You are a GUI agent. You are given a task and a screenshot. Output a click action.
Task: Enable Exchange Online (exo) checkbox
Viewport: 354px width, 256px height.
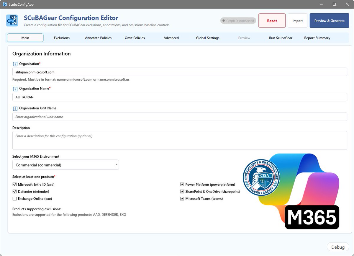click(x=15, y=199)
